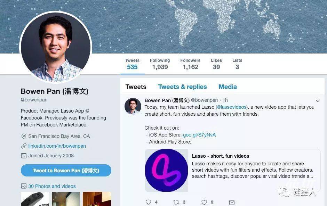Reply to the Lasso launch tweet
Image resolution: width=327 pixels, height=206 pixels.
point(148,202)
